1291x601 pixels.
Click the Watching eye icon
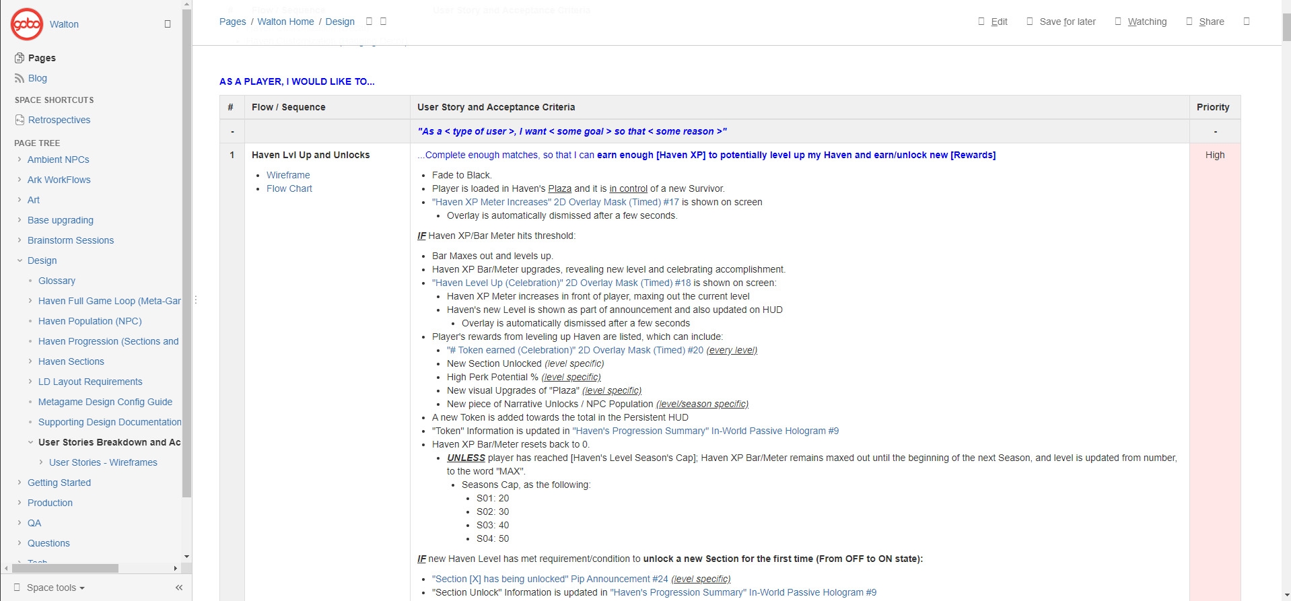[1118, 22]
